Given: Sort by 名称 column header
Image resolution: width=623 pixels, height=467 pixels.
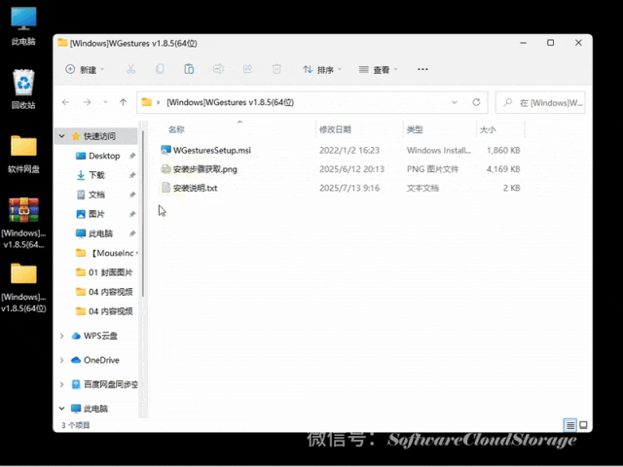Looking at the screenshot, I should point(176,129).
